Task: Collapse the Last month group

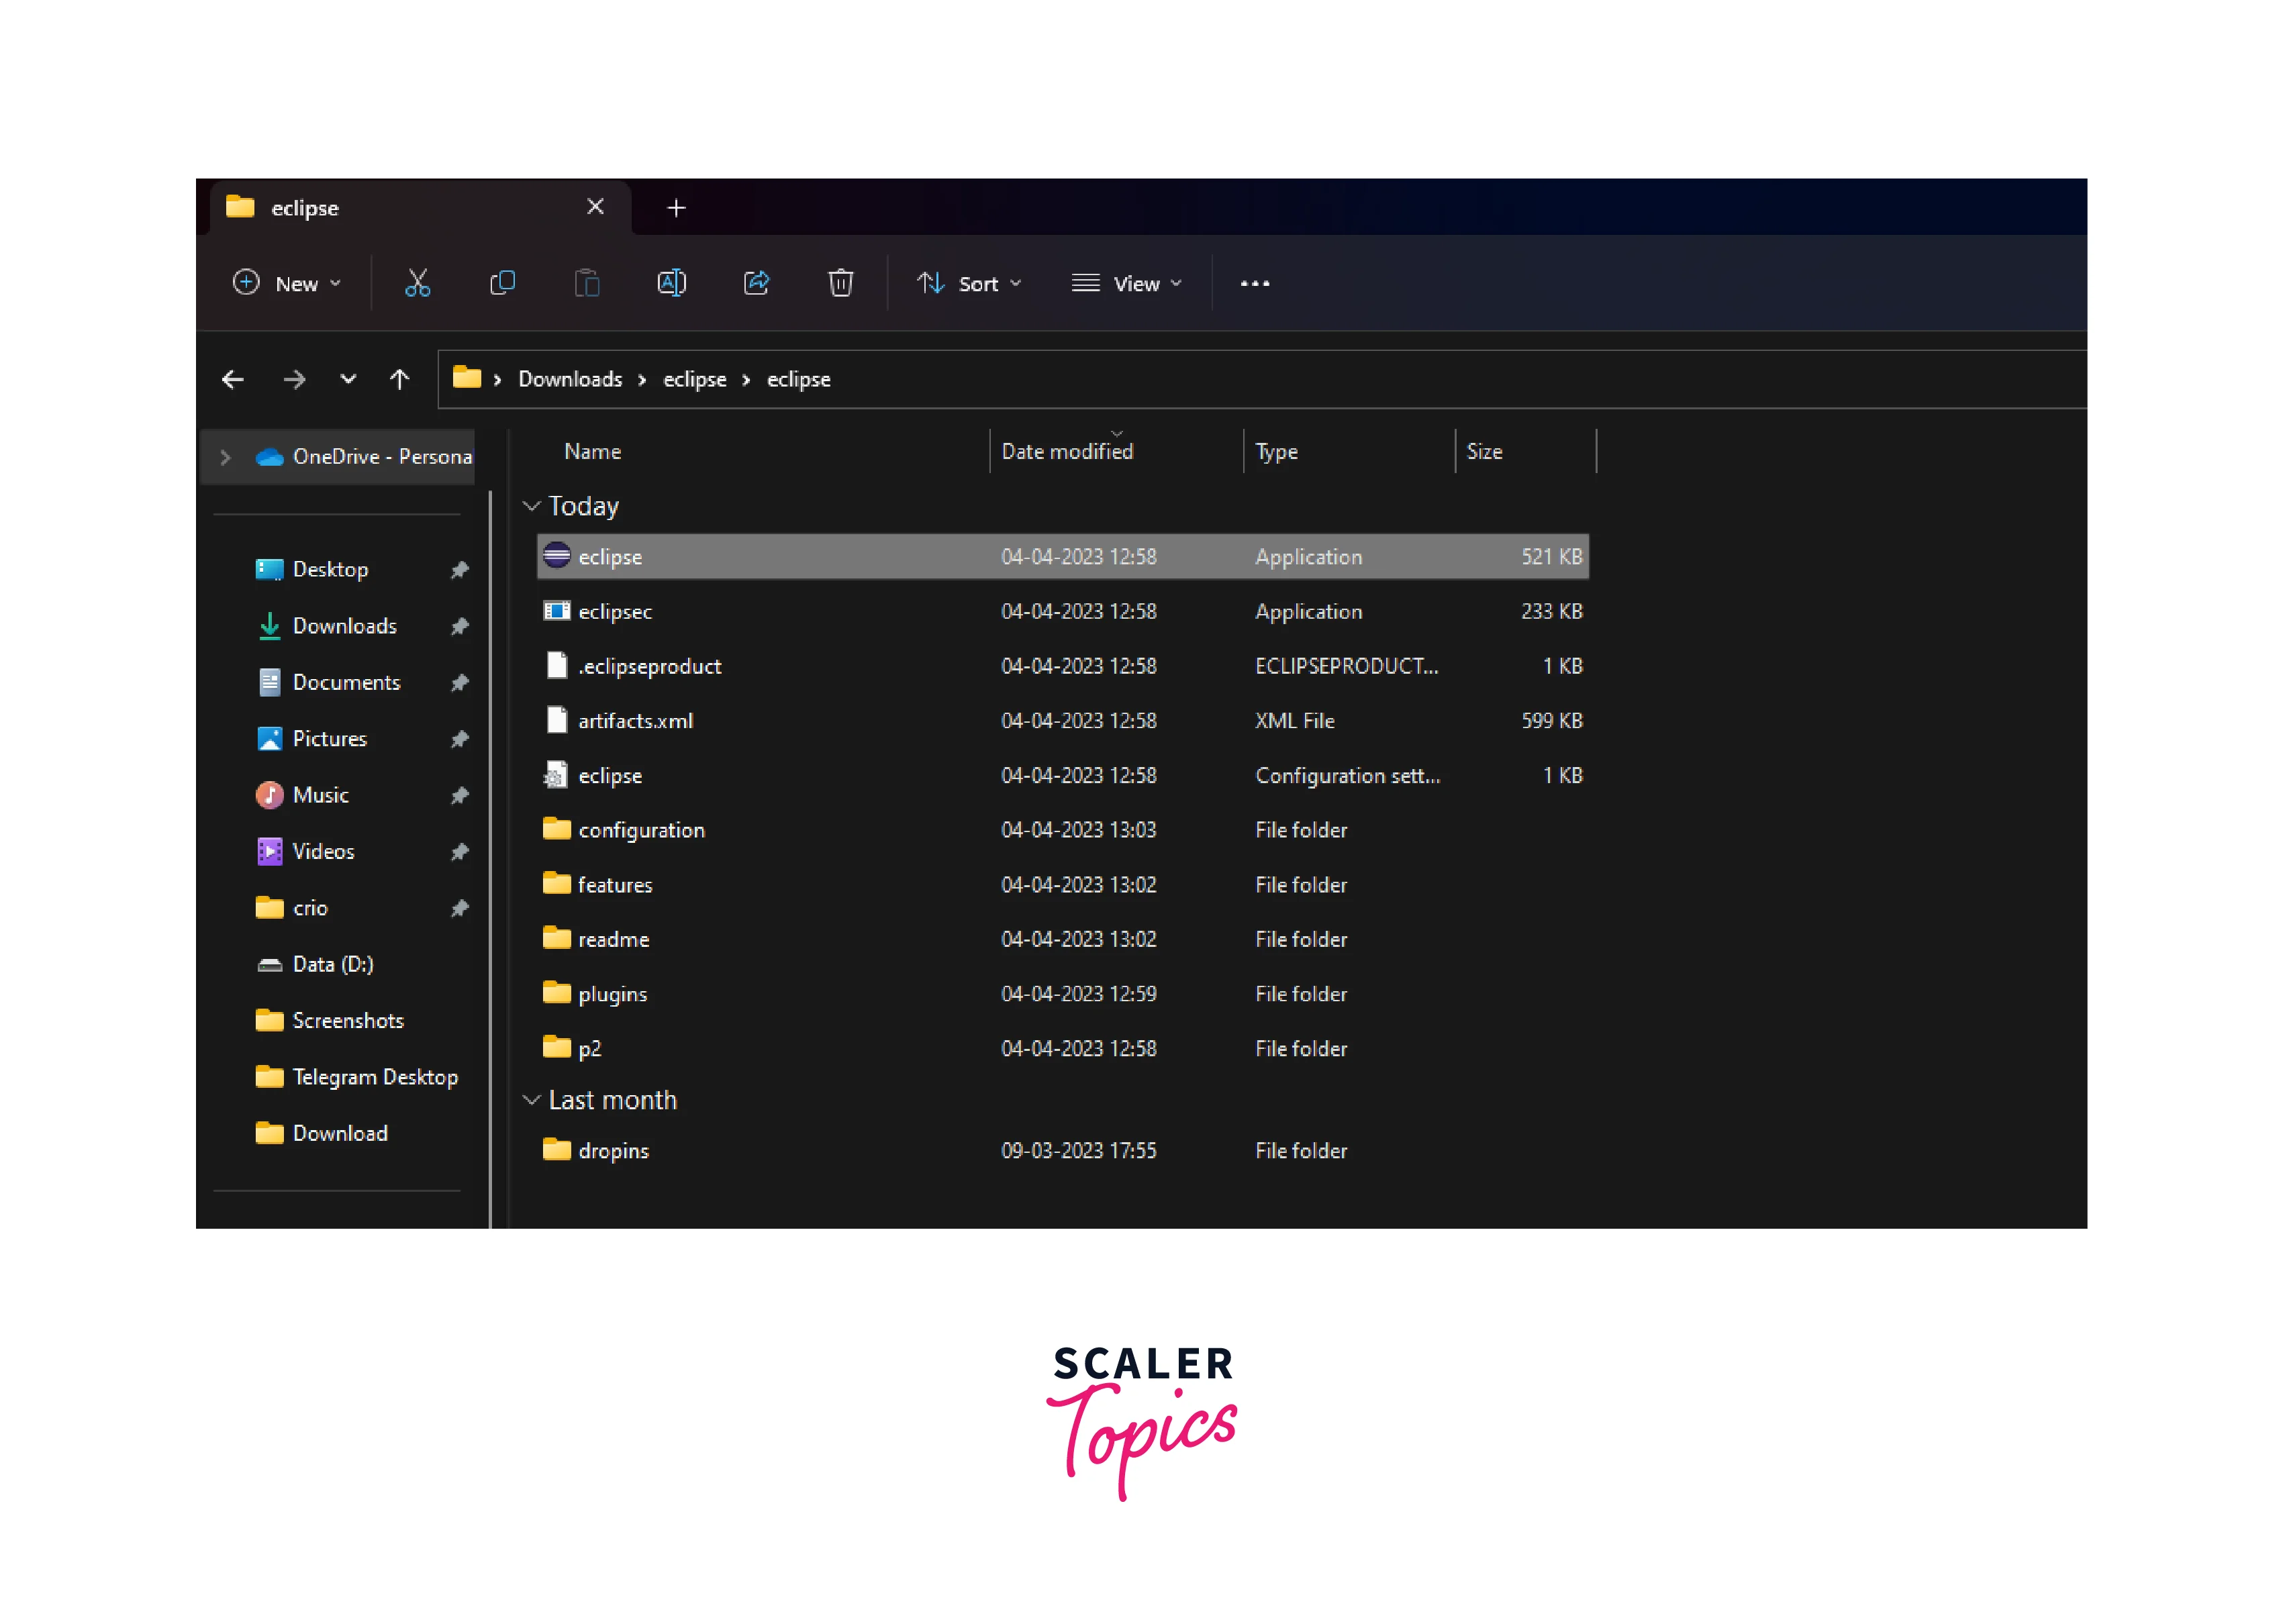Action: click(x=532, y=1100)
